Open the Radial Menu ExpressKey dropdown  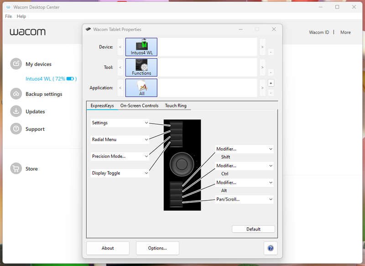point(120,140)
